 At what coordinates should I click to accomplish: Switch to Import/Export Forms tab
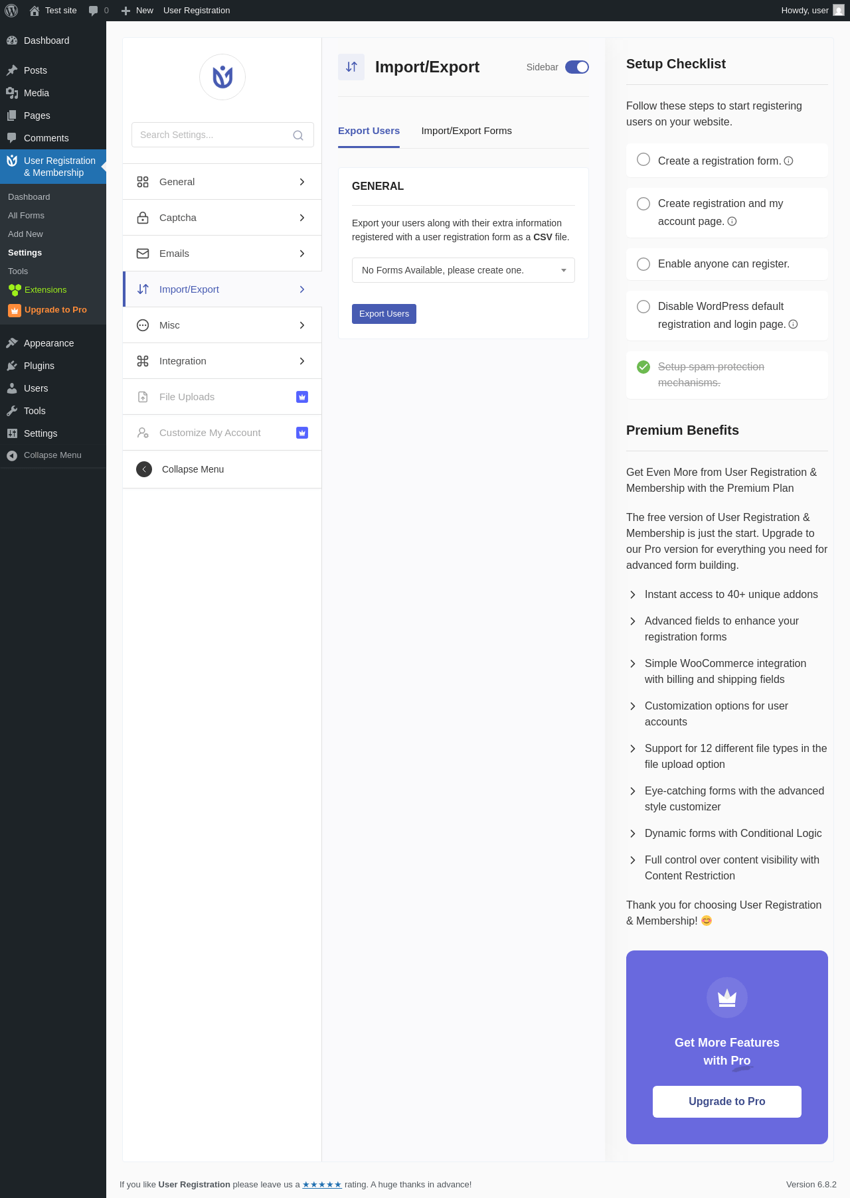[466, 131]
